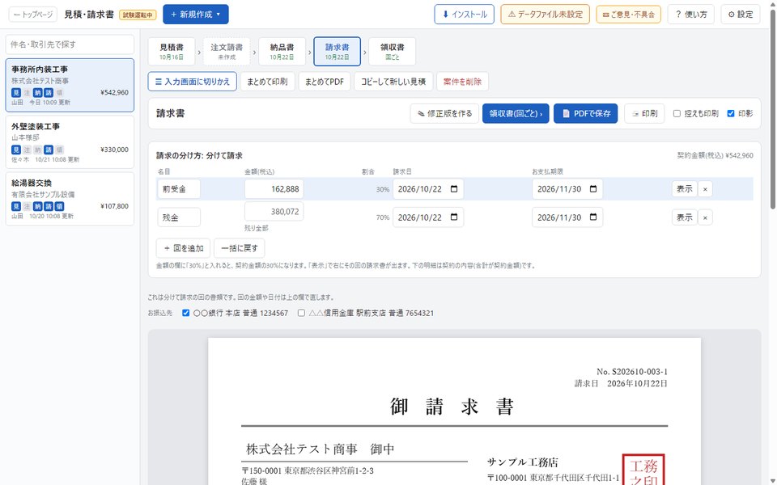Click the 請 badge on 給湯器交換 card

[x=49, y=206]
